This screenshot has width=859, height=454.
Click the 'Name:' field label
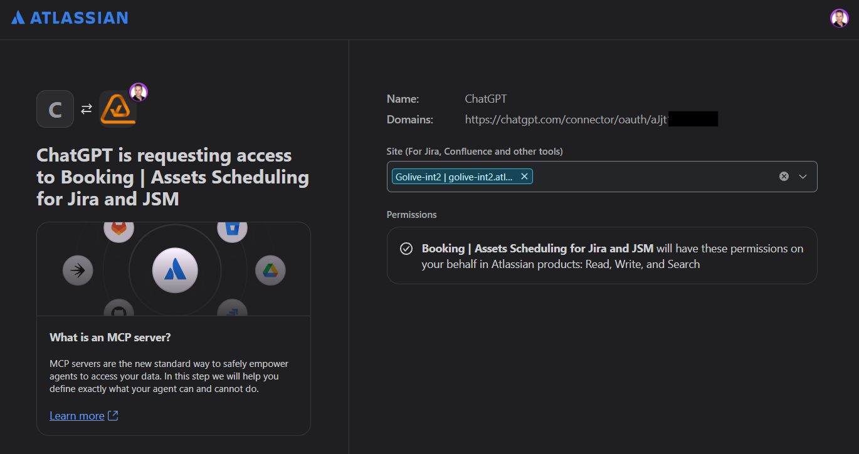pos(403,99)
